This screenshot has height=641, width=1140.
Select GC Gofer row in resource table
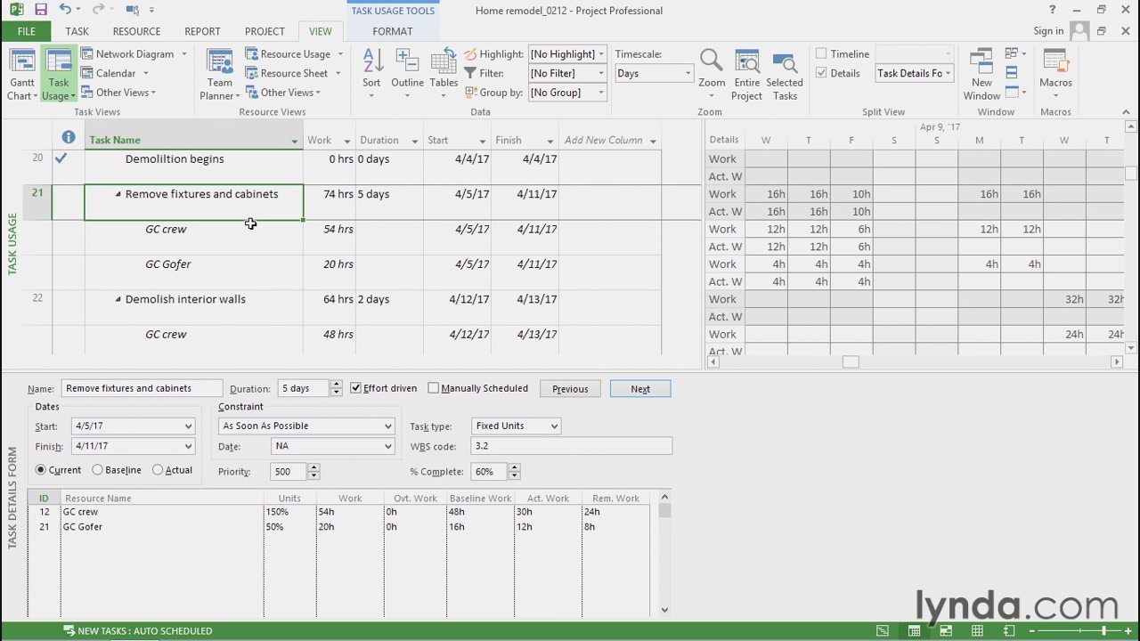tap(345, 527)
